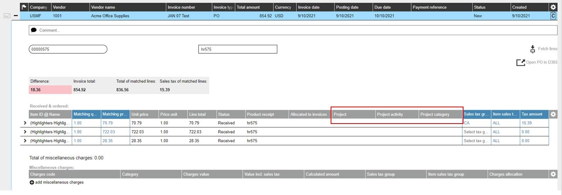Screen dimensions: 562x195
Task: Sort by the Invoice date column header
Action: (315, 7)
